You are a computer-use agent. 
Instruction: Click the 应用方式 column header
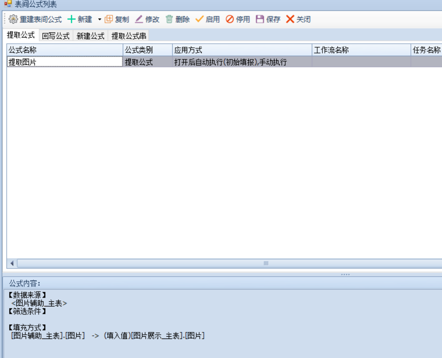tap(241, 50)
